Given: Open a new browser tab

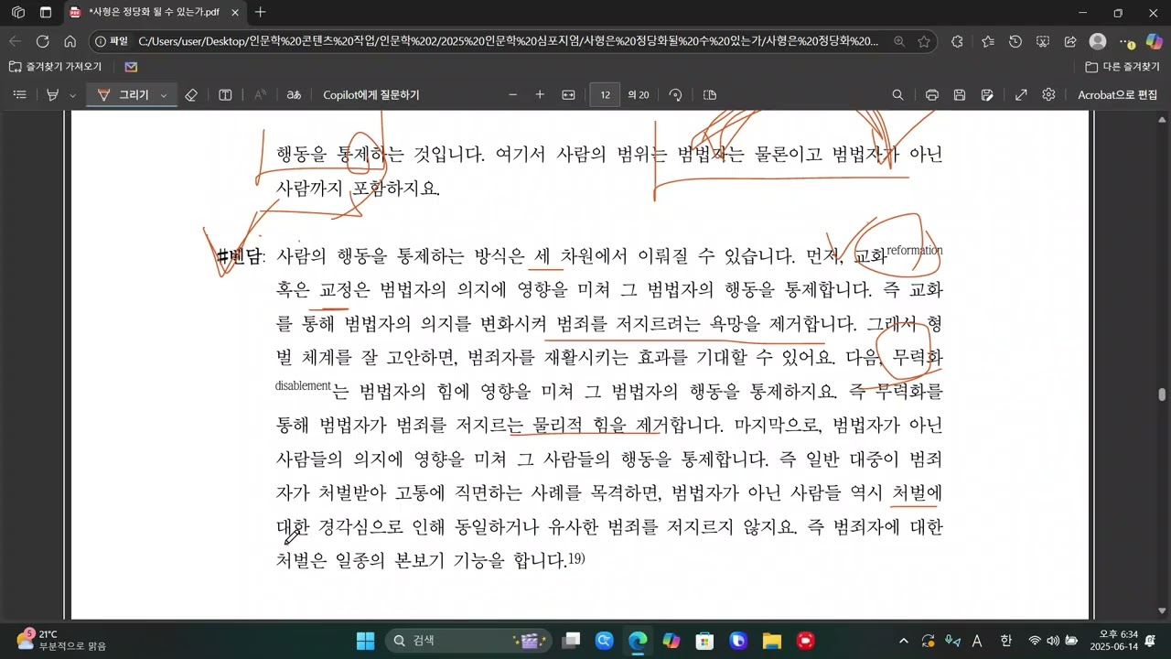Looking at the screenshot, I should tap(261, 13).
